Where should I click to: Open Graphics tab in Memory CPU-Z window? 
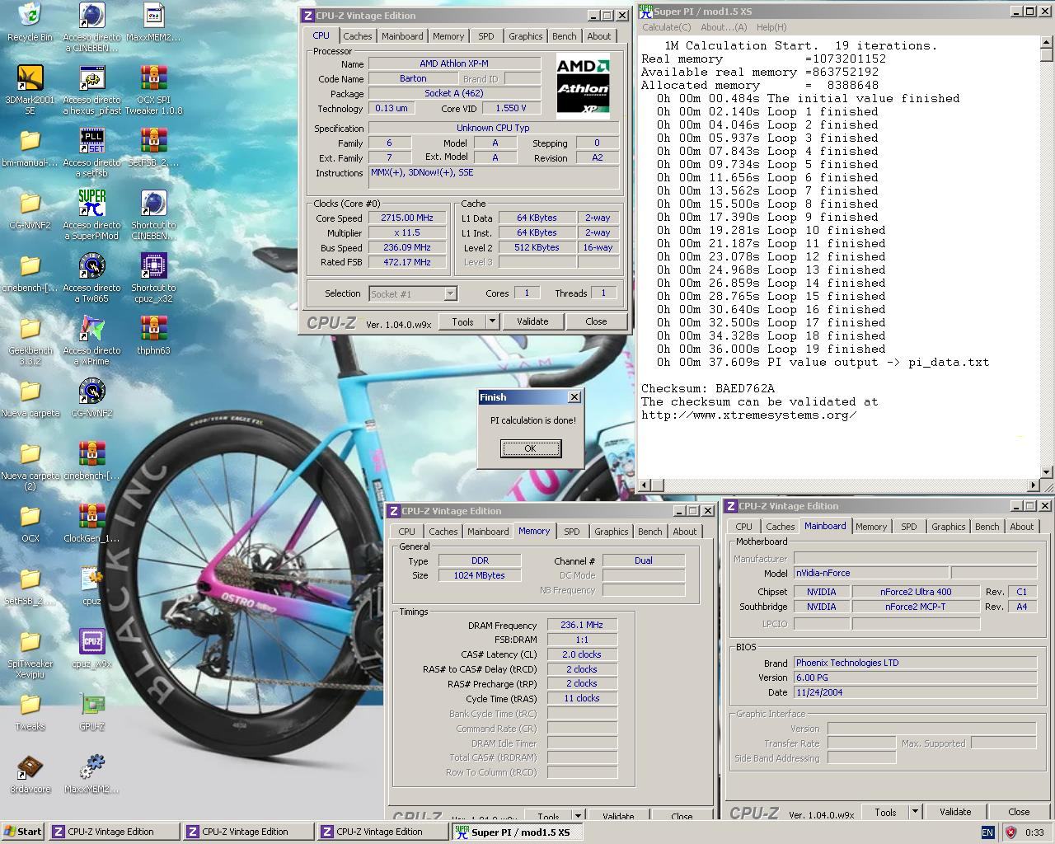(611, 532)
